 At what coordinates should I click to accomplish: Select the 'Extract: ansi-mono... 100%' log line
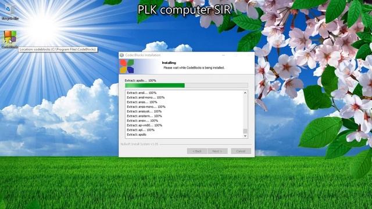[146, 98]
